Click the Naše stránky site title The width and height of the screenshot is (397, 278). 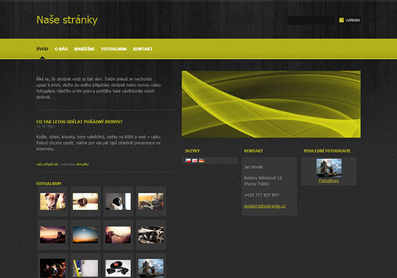tap(67, 20)
